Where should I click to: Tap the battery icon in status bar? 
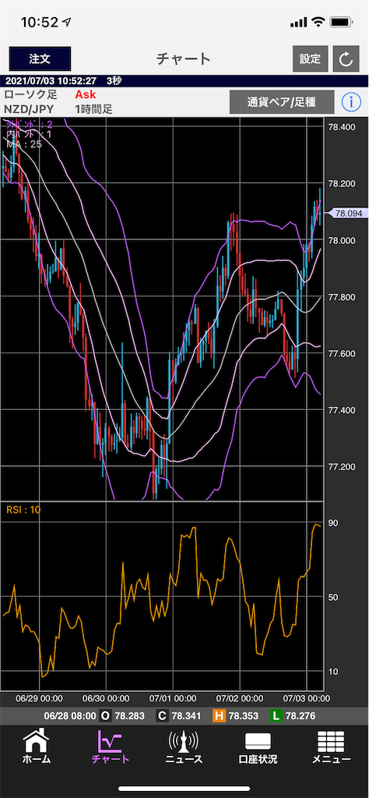click(x=340, y=22)
